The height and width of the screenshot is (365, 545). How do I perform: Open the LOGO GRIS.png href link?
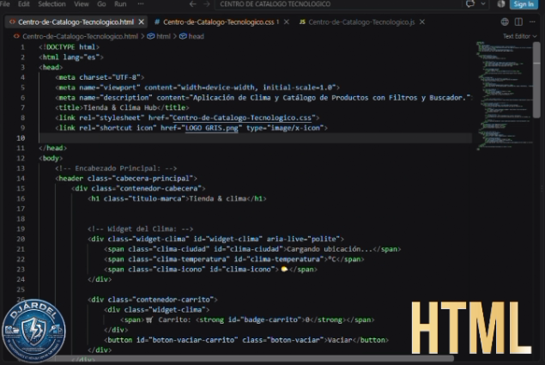pos(211,128)
